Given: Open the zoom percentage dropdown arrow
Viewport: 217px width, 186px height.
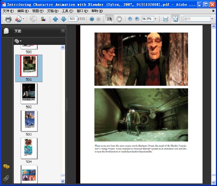Looking at the screenshot, I should (156, 19).
